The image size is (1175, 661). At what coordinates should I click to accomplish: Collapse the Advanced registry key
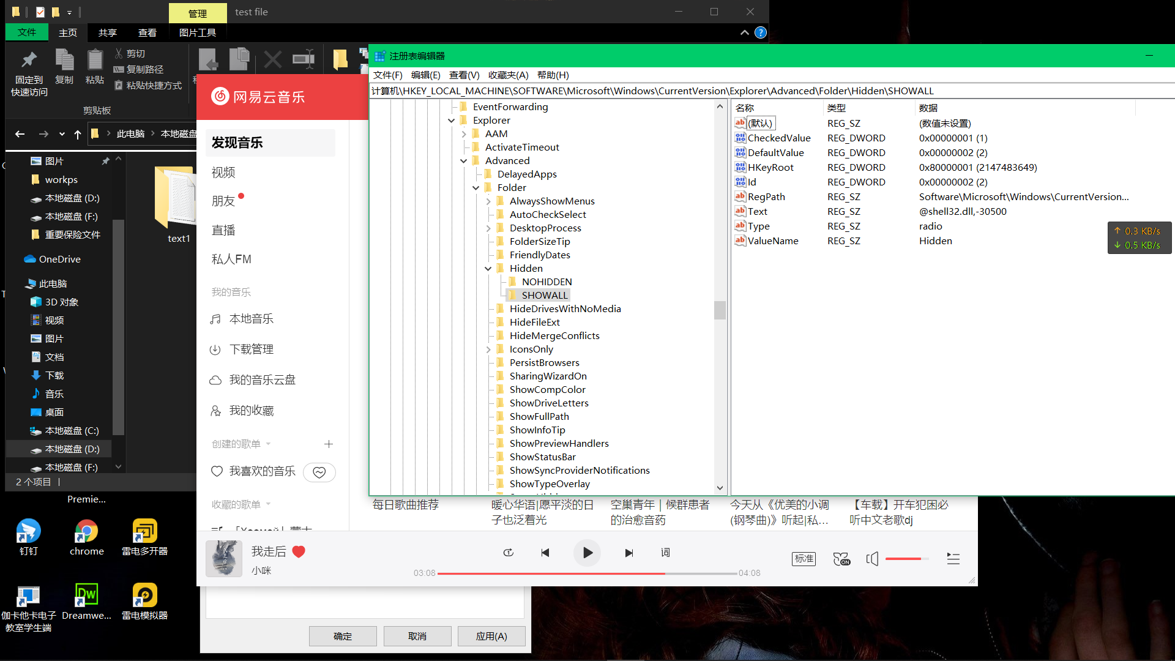[x=463, y=161]
